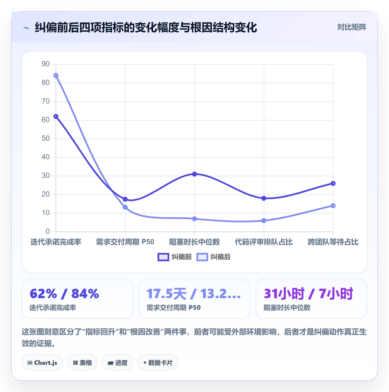Click 纠偏前 point at 代码评审排队占比
Screen dimensions: 389x392
(264, 198)
